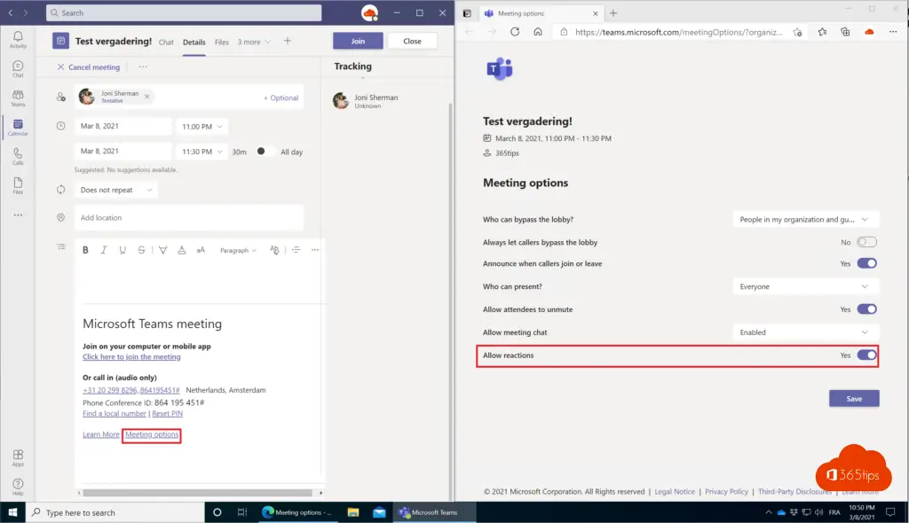
Task: Open Help in Teams sidebar
Action: coord(18,487)
